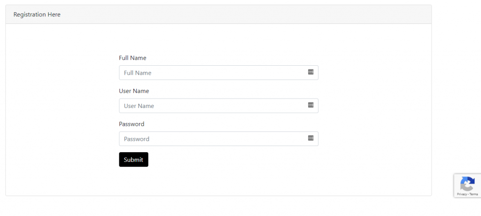Click the white Submit label text
The height and width of the screenshot is (216, 481).
[x=133, y=160]
